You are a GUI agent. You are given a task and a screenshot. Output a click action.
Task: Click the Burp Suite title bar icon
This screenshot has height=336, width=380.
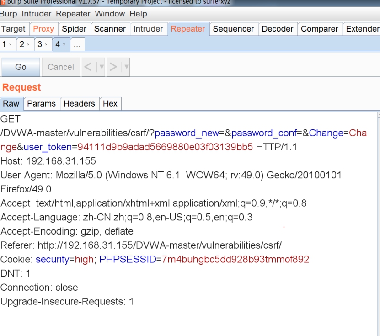pyautogui.click(x=3, y=2)
